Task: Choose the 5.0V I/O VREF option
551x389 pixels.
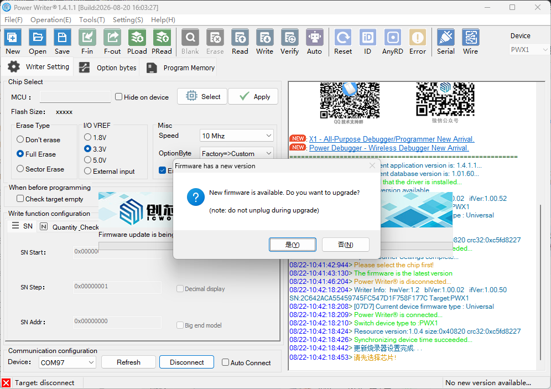Action: [x=88, y=160]
